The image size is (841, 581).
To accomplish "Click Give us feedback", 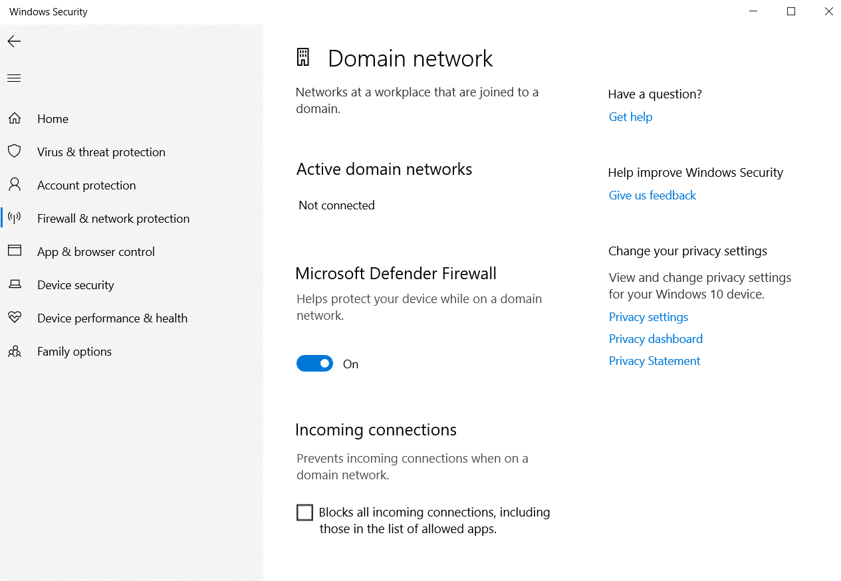I will point(652,195).
